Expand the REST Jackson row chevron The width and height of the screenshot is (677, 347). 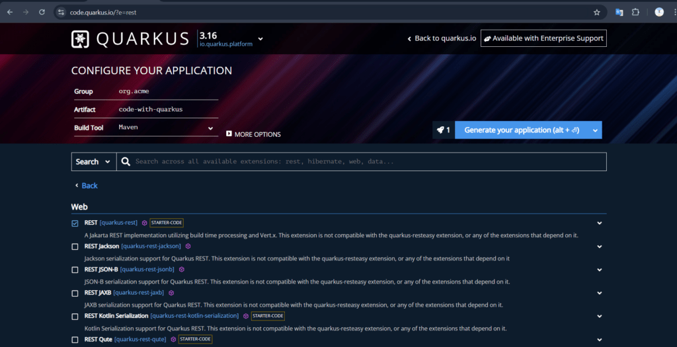599,247
